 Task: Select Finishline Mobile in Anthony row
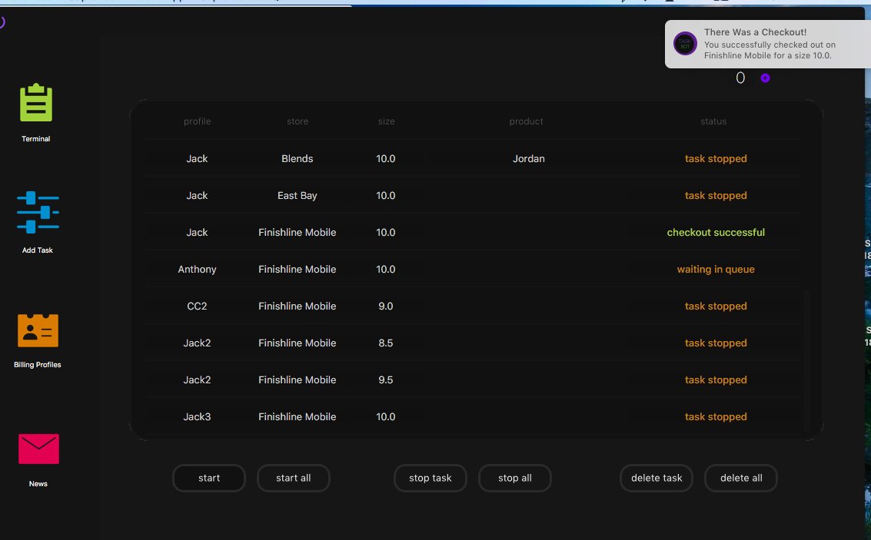298,269
